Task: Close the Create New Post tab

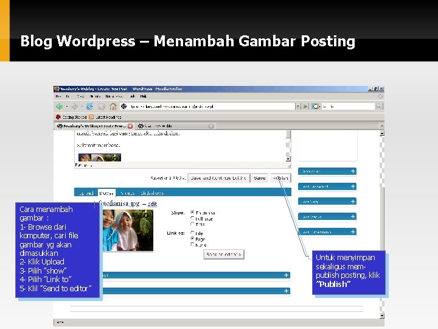Action: 130,126
